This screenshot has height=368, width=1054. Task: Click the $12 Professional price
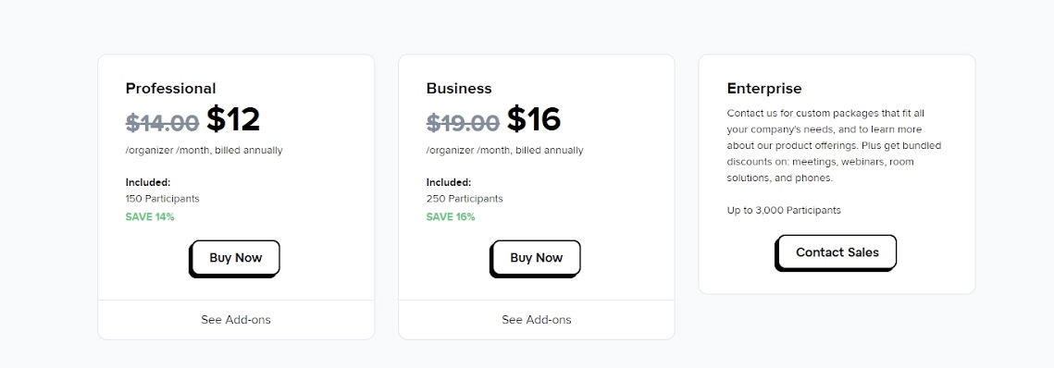pos(233,119)
